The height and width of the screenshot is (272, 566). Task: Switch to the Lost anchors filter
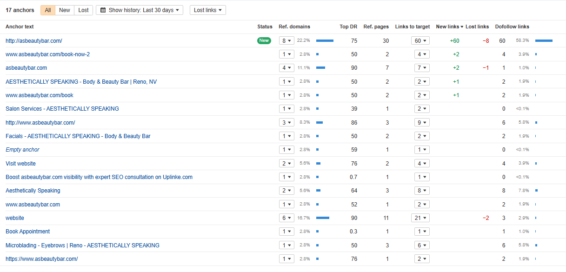(x=83, y=10)
